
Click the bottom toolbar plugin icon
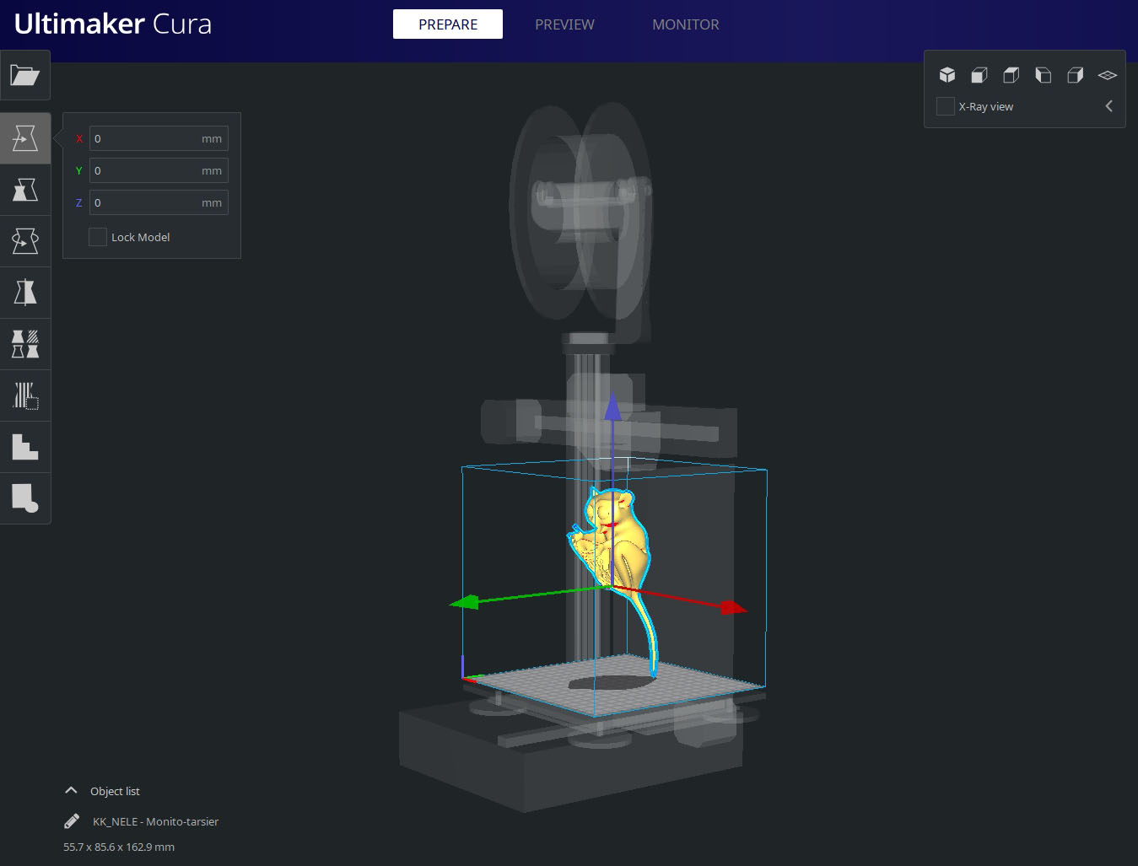[x=25, y=498]
